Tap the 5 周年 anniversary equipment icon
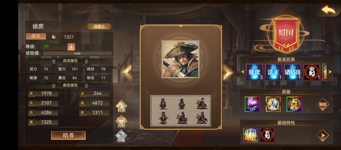This screenshot has width=341, height=150. click(x=294, y=104)
